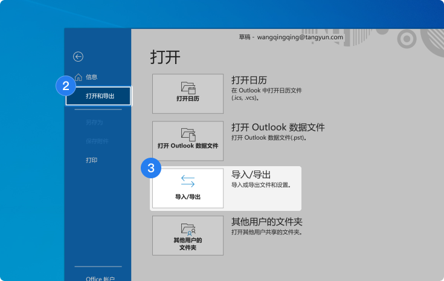Viewport: 444px width, 281px height.
Task: Click the folder-document icon for Outlook data file
Action: [188, 135]
